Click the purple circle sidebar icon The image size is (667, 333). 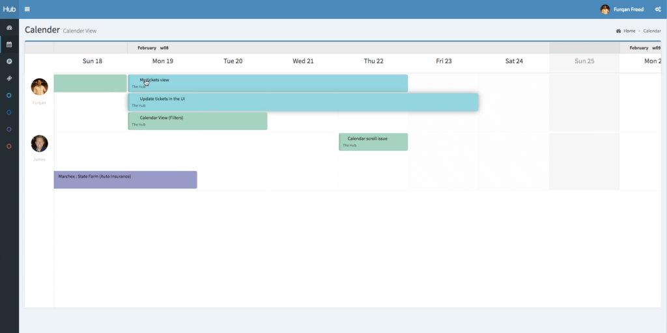[x=9, y=129]
